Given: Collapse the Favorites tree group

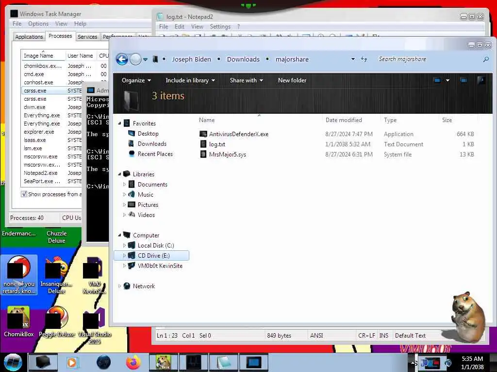Looking at the screenshot, I should click(x=119, y=124).
